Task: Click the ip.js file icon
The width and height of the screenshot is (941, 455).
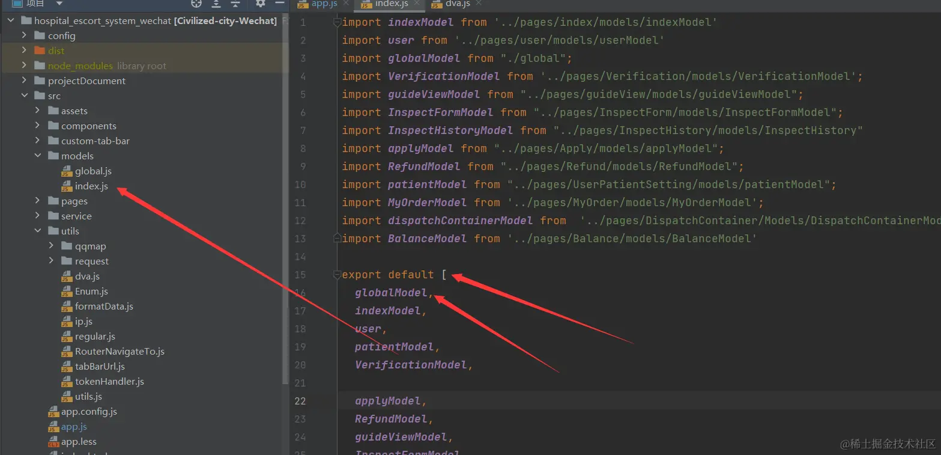Action: (x=67, y=322)
